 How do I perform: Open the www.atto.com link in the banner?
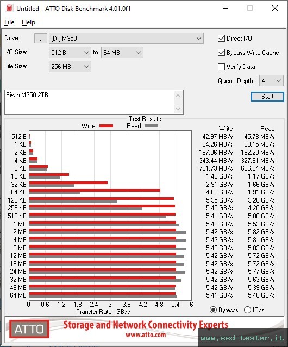(146, 335)
